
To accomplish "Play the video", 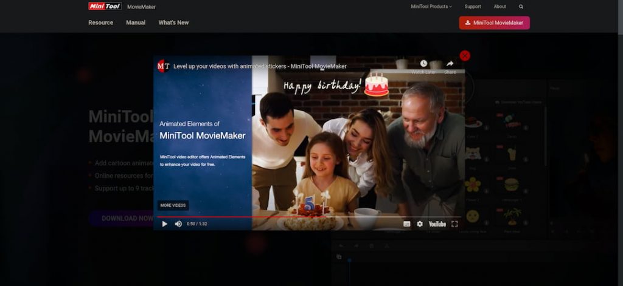I will 164,224.
